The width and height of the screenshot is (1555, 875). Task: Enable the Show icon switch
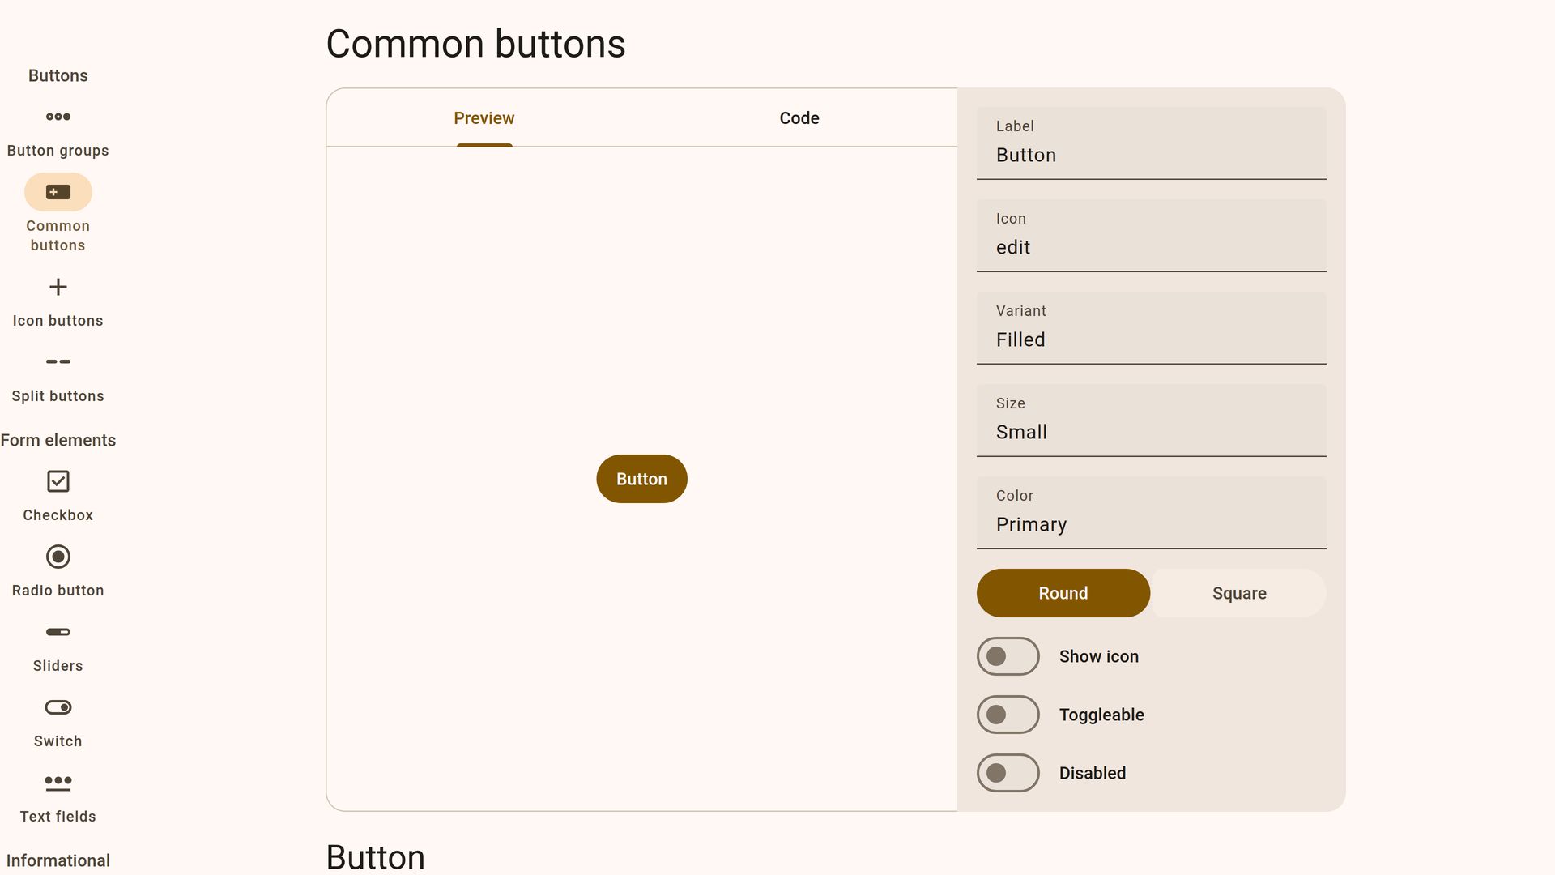point(1008,656)
